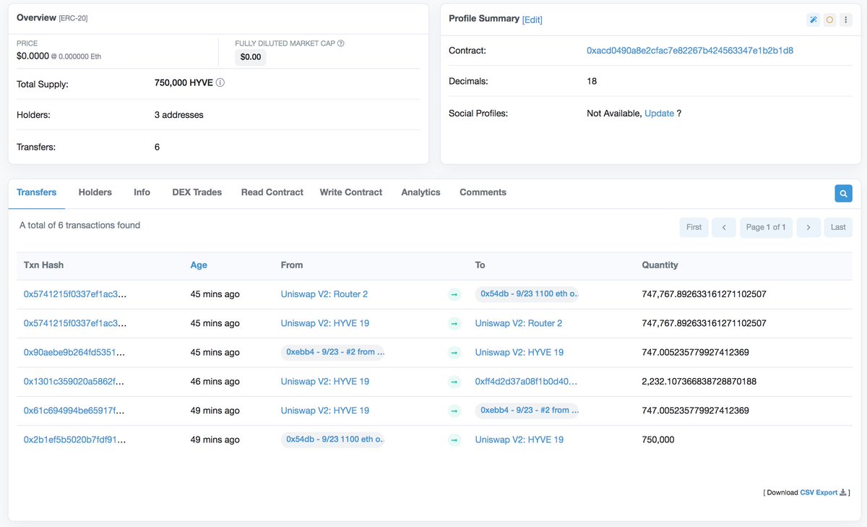Sort by the Age column header

point(199,265)
